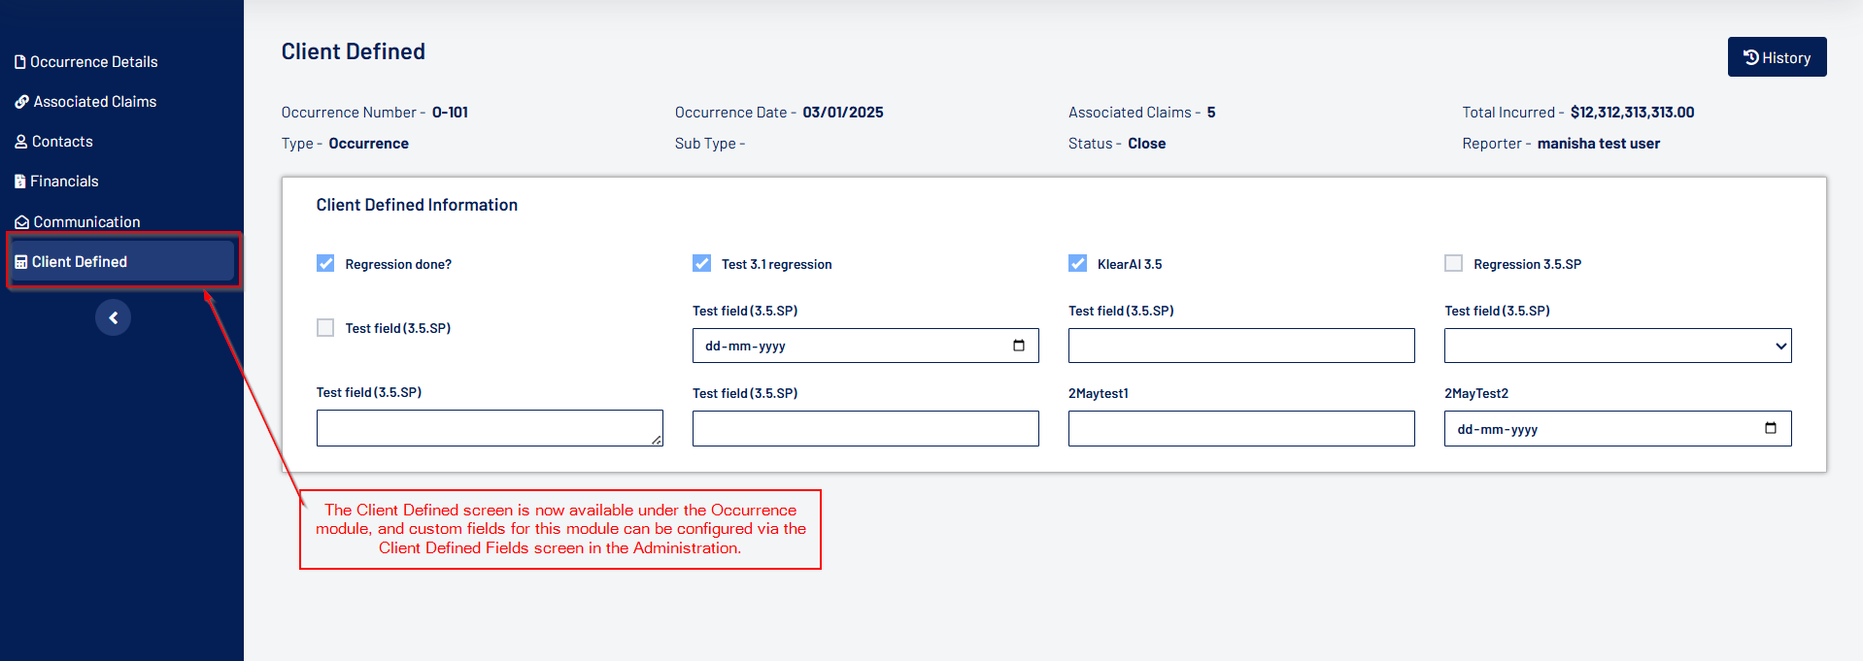Viewport: 1863px width, 661px height.
Task: Click the Financials file icon
Action: 20,182
